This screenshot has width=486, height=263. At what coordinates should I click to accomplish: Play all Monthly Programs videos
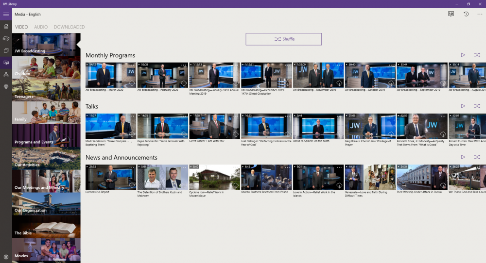coord(463,55)
